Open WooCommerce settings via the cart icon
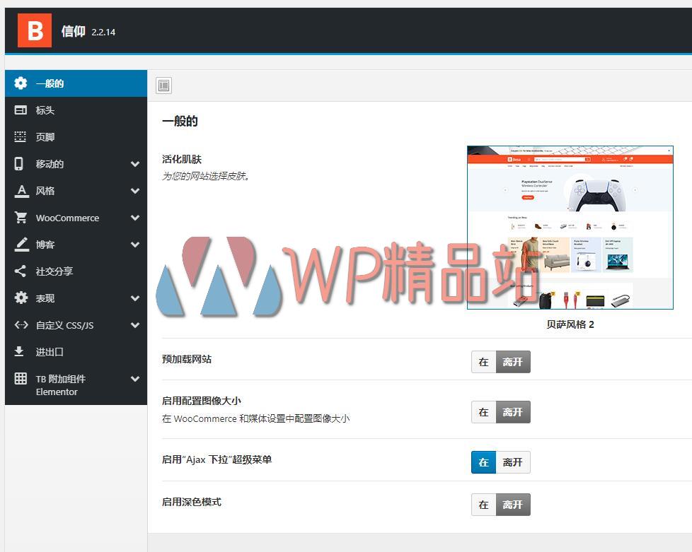692x552 pixels. [x=21, y=217]
